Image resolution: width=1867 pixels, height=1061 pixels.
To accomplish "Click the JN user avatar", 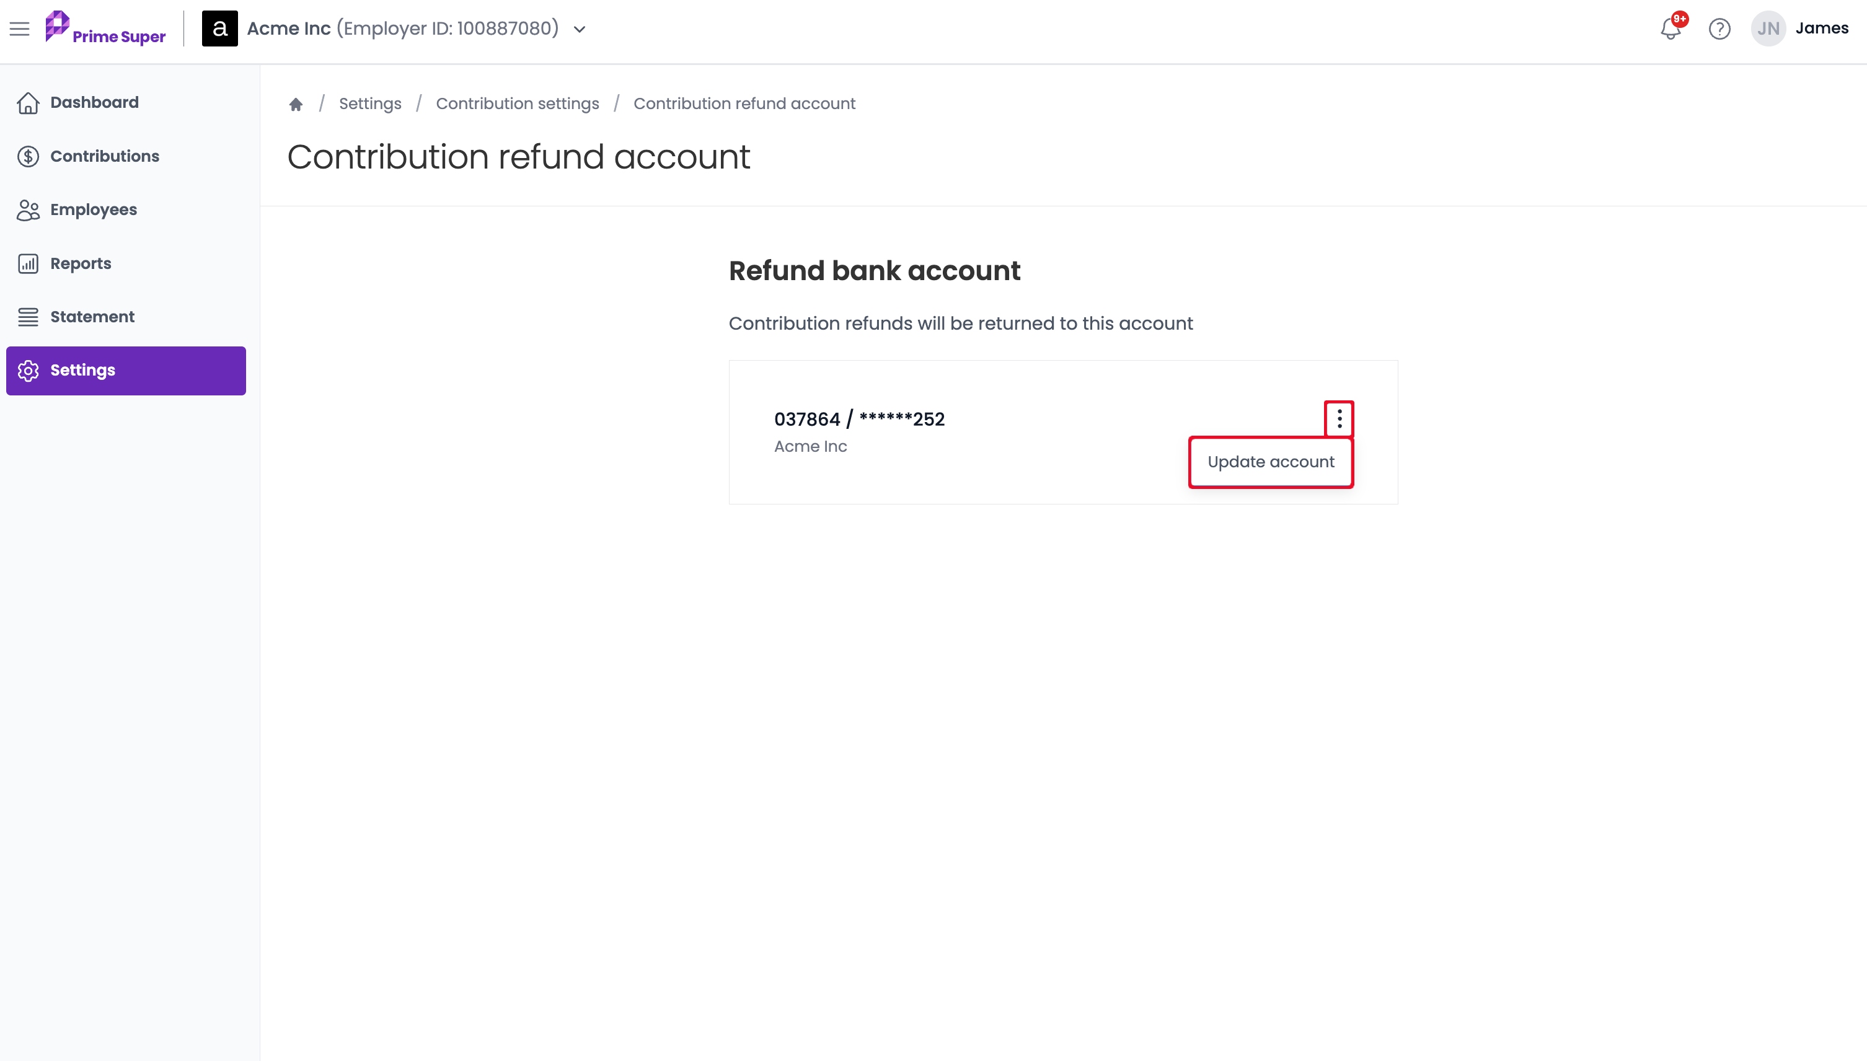I will point(1768,29).
